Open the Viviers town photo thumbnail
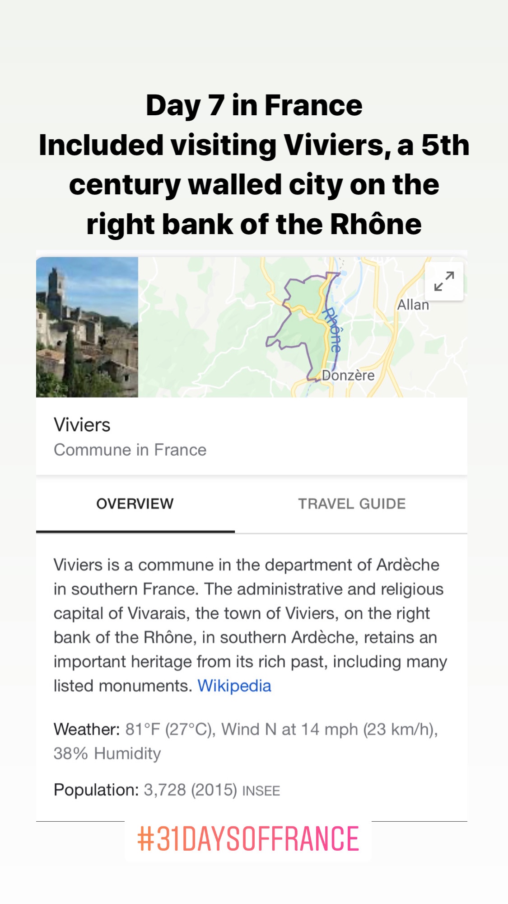The width and height of the screenshot is (508, 904). [x=87, y=327]
